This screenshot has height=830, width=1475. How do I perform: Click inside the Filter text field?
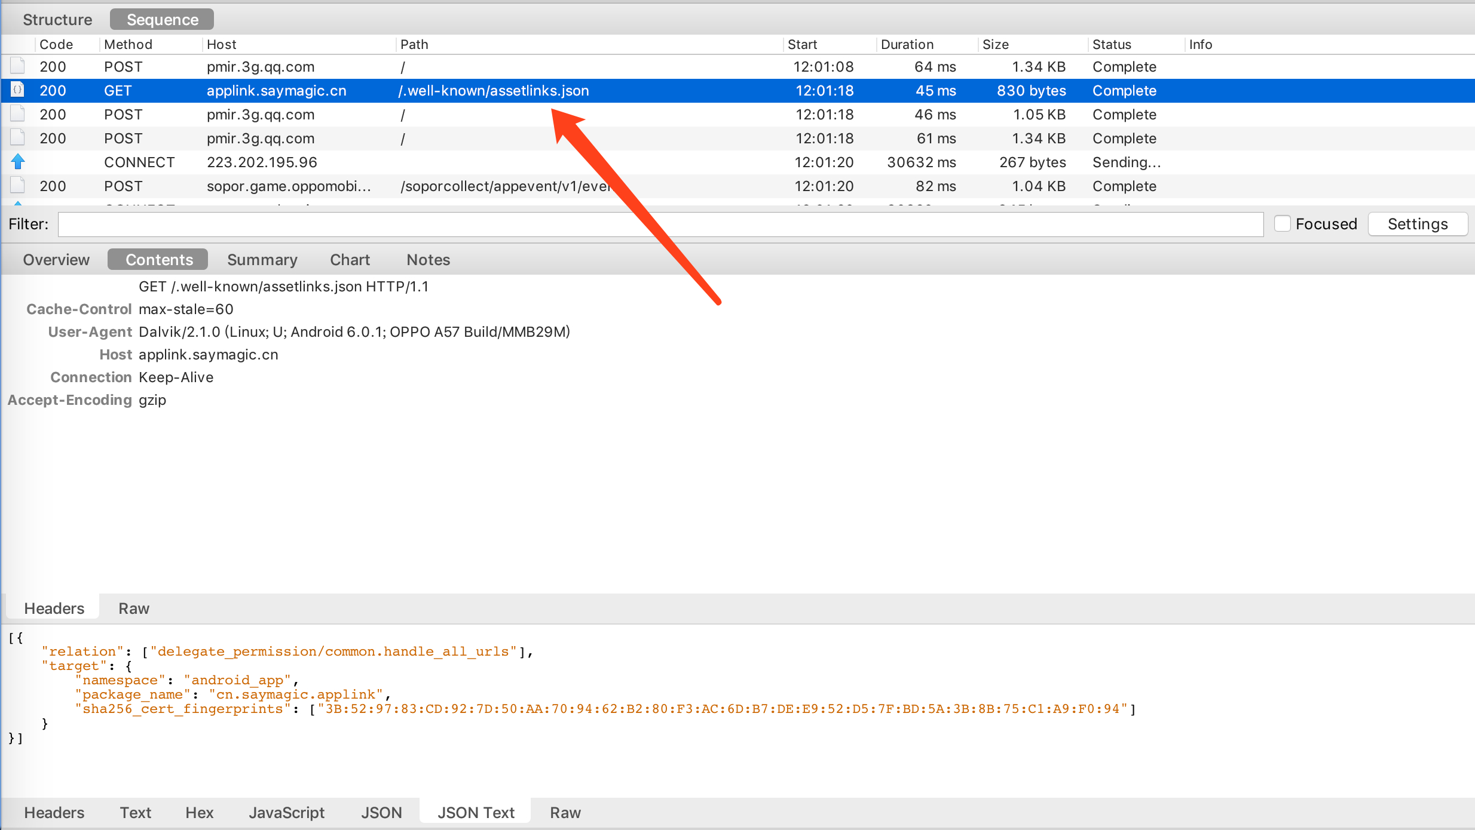pyautogui.click(x=660, y=225)
